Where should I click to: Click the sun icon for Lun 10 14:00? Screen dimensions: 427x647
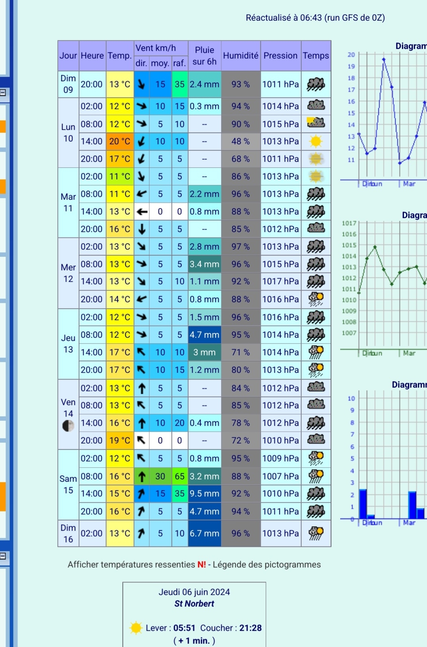316,141
